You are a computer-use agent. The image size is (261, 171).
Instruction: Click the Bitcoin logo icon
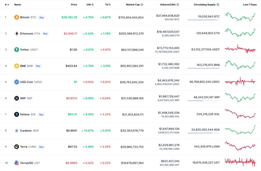pyautogui.click(x=17, y=17)
